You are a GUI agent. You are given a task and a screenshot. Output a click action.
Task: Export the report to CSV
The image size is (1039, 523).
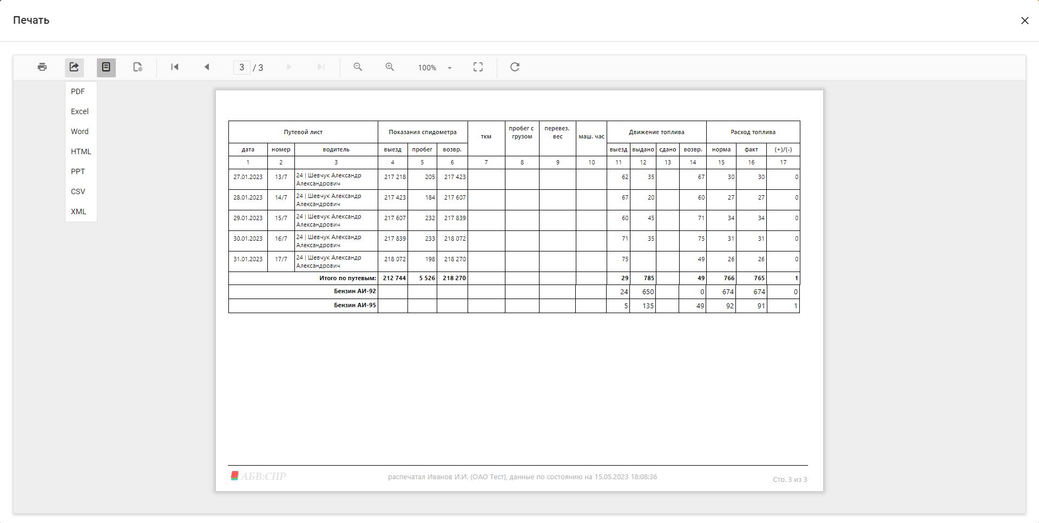pyautogui.click(x=78, y=191)
